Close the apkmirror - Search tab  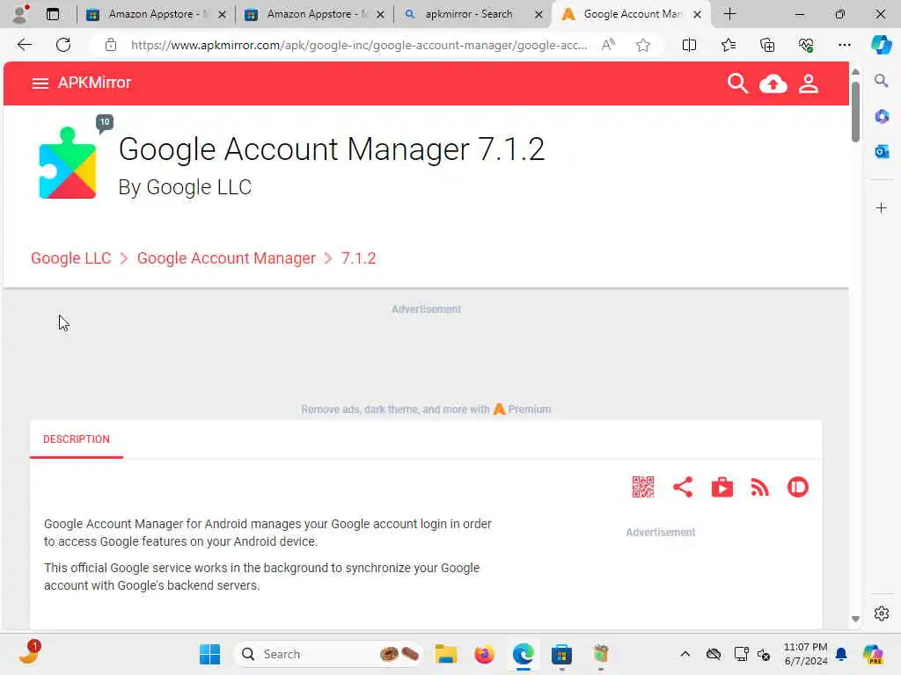538,14
